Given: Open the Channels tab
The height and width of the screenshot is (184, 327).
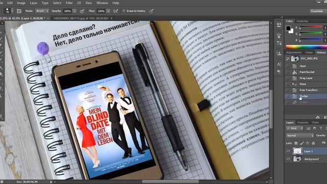Looking at the screenshot, I should point(303,123).
